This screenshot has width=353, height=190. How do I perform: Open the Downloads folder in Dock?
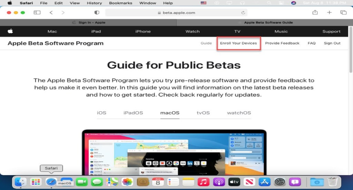tap(317, 182)
